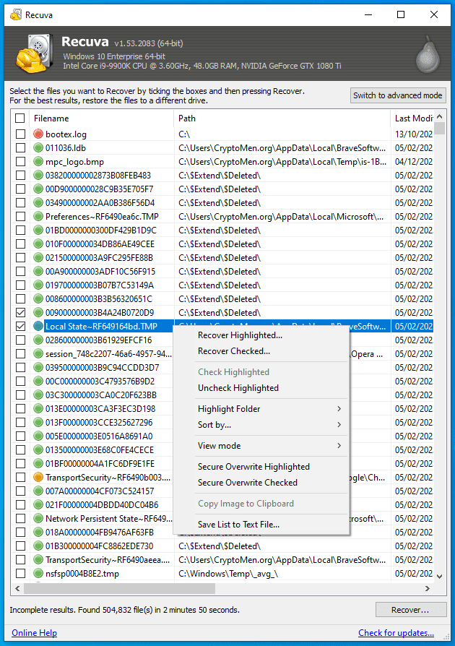Screen dimensions: 455x646
Task: Check the box for nsfsp0004B8E2.tmp
Action: point(20,573)
